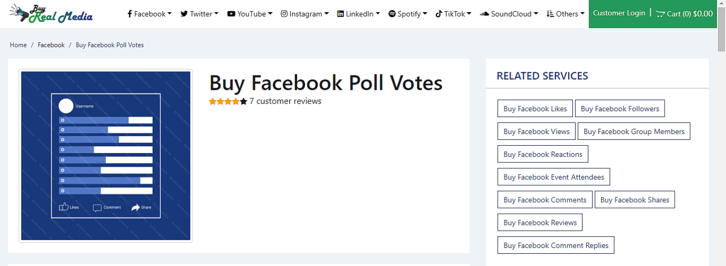Open Customer Login
Image resolution: width=726 pixels, height=266 pixels.
coord(619,13)
